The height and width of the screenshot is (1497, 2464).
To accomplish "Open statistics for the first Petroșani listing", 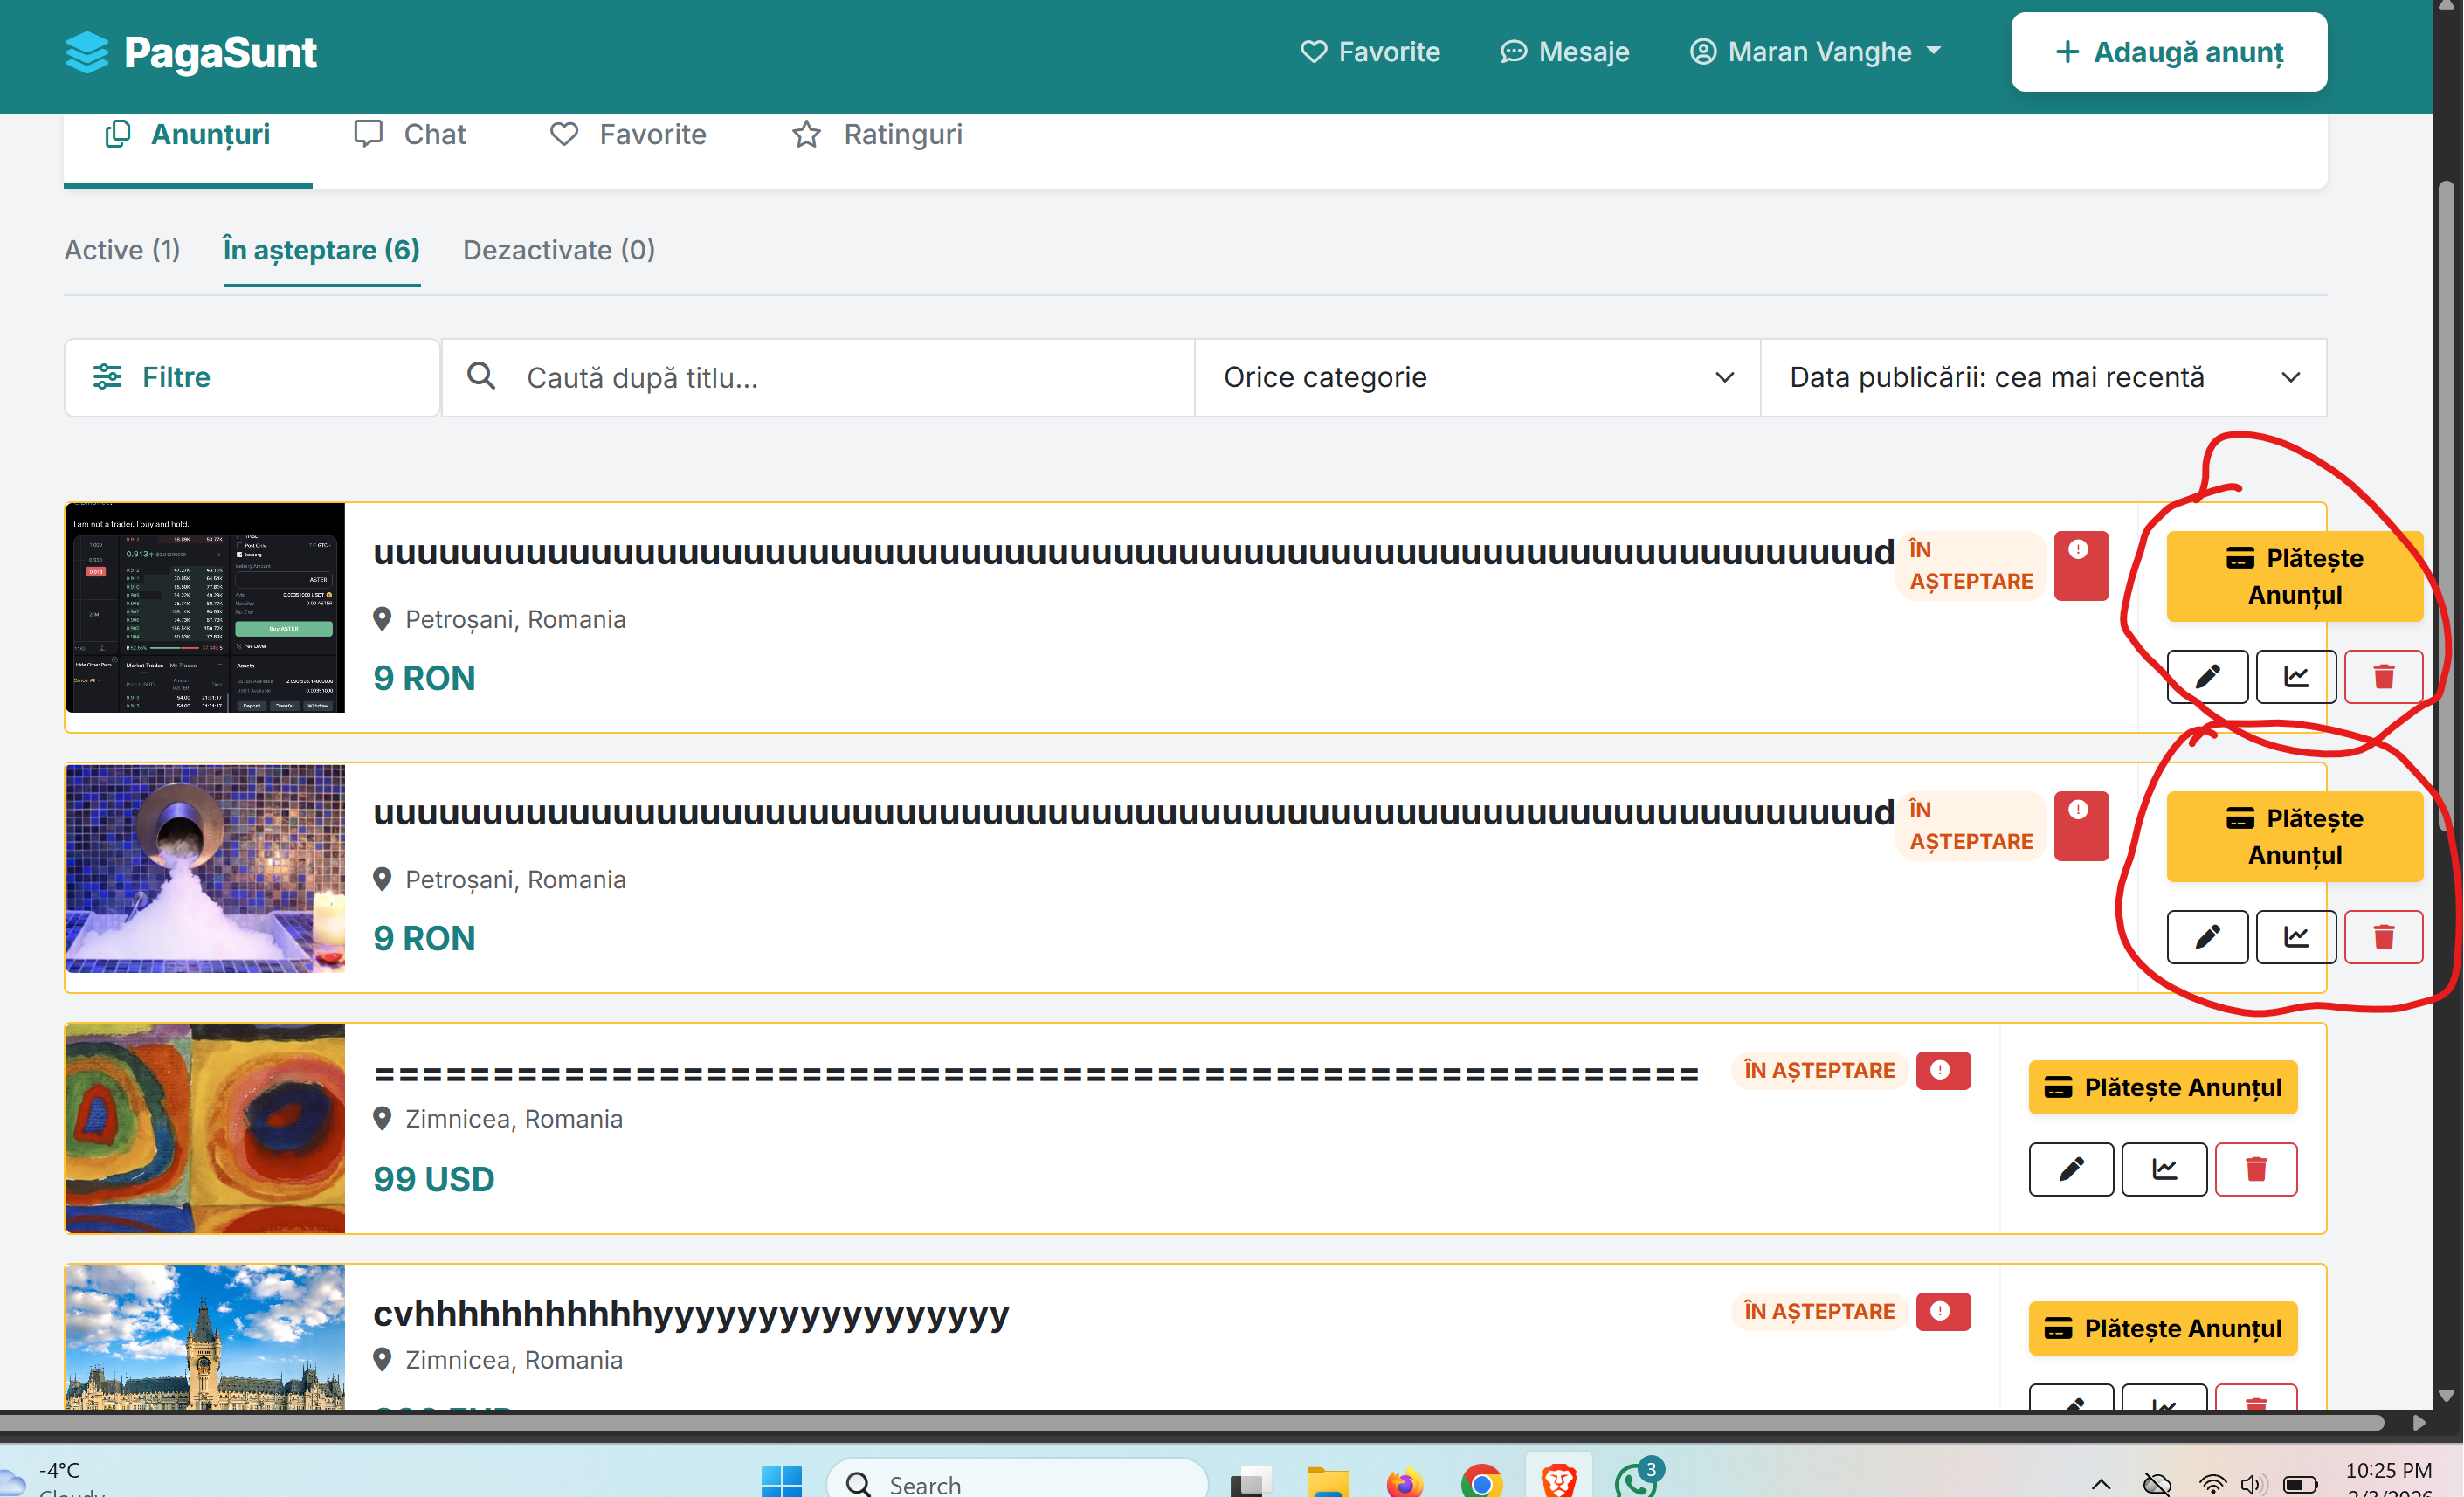I will click(x=2295, y=676).
